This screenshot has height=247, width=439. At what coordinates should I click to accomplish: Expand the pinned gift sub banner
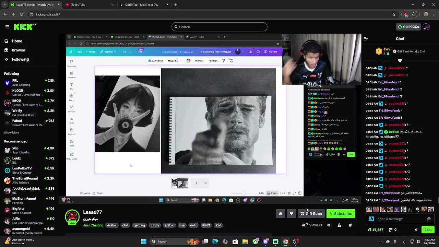click(400, 61)
